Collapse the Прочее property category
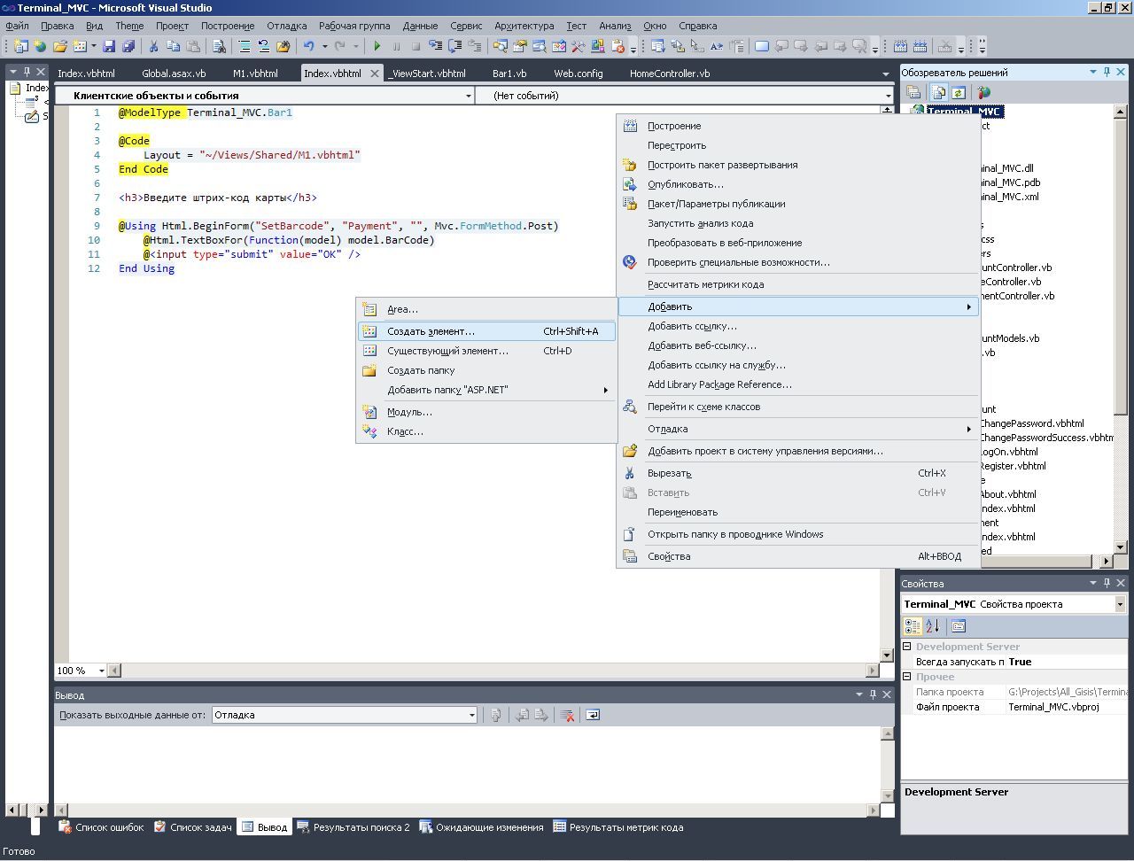This screenshot has width=1134, height=861. click(x=907, y=677)
